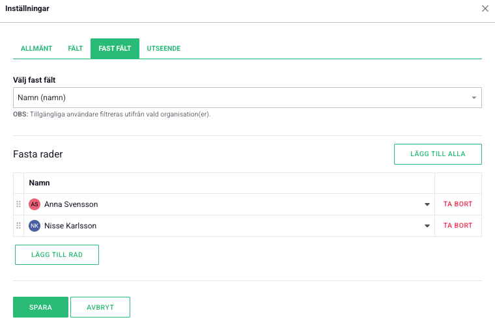Close the Inställningar dialog with the X
Viewport: 495px width, 326px height.
pos(485,9)
